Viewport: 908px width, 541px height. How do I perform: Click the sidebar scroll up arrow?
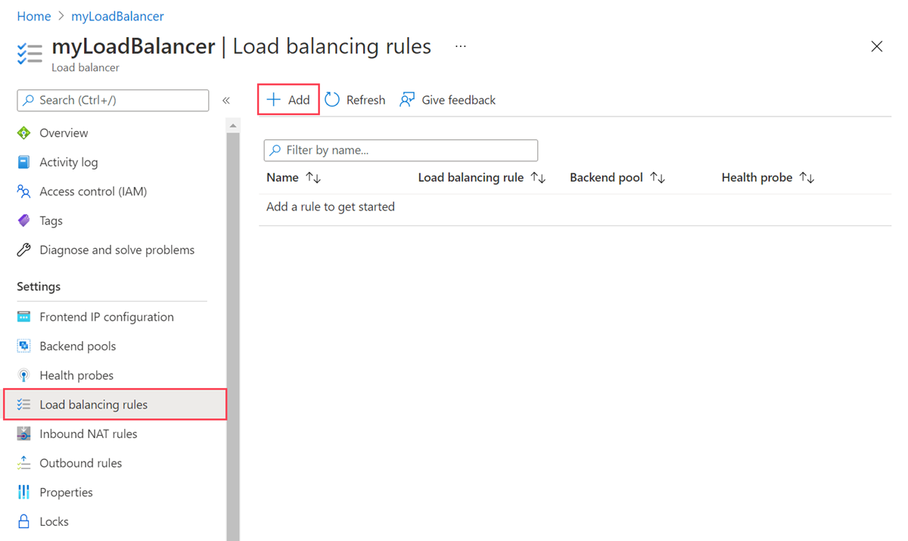tap(233, 126)
